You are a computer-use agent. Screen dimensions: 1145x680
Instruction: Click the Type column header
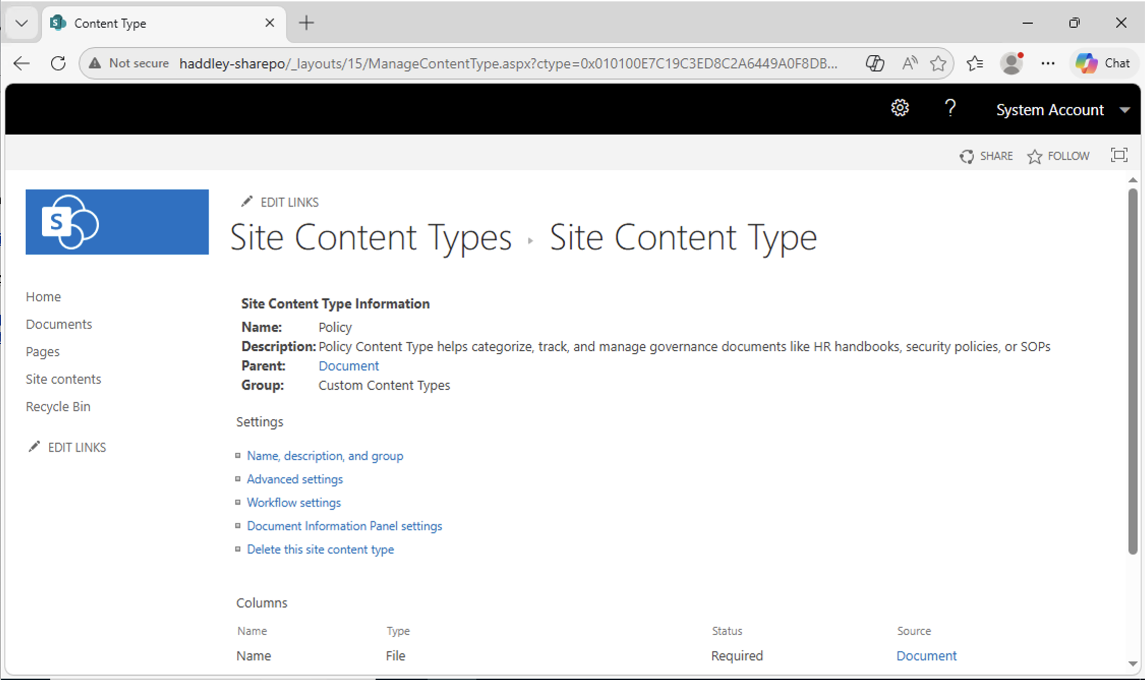click(x=398, y=631)
